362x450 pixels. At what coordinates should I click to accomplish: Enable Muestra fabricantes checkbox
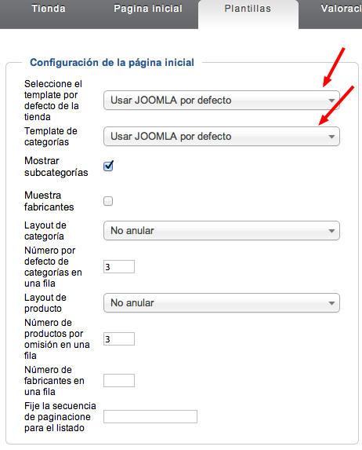108,201
